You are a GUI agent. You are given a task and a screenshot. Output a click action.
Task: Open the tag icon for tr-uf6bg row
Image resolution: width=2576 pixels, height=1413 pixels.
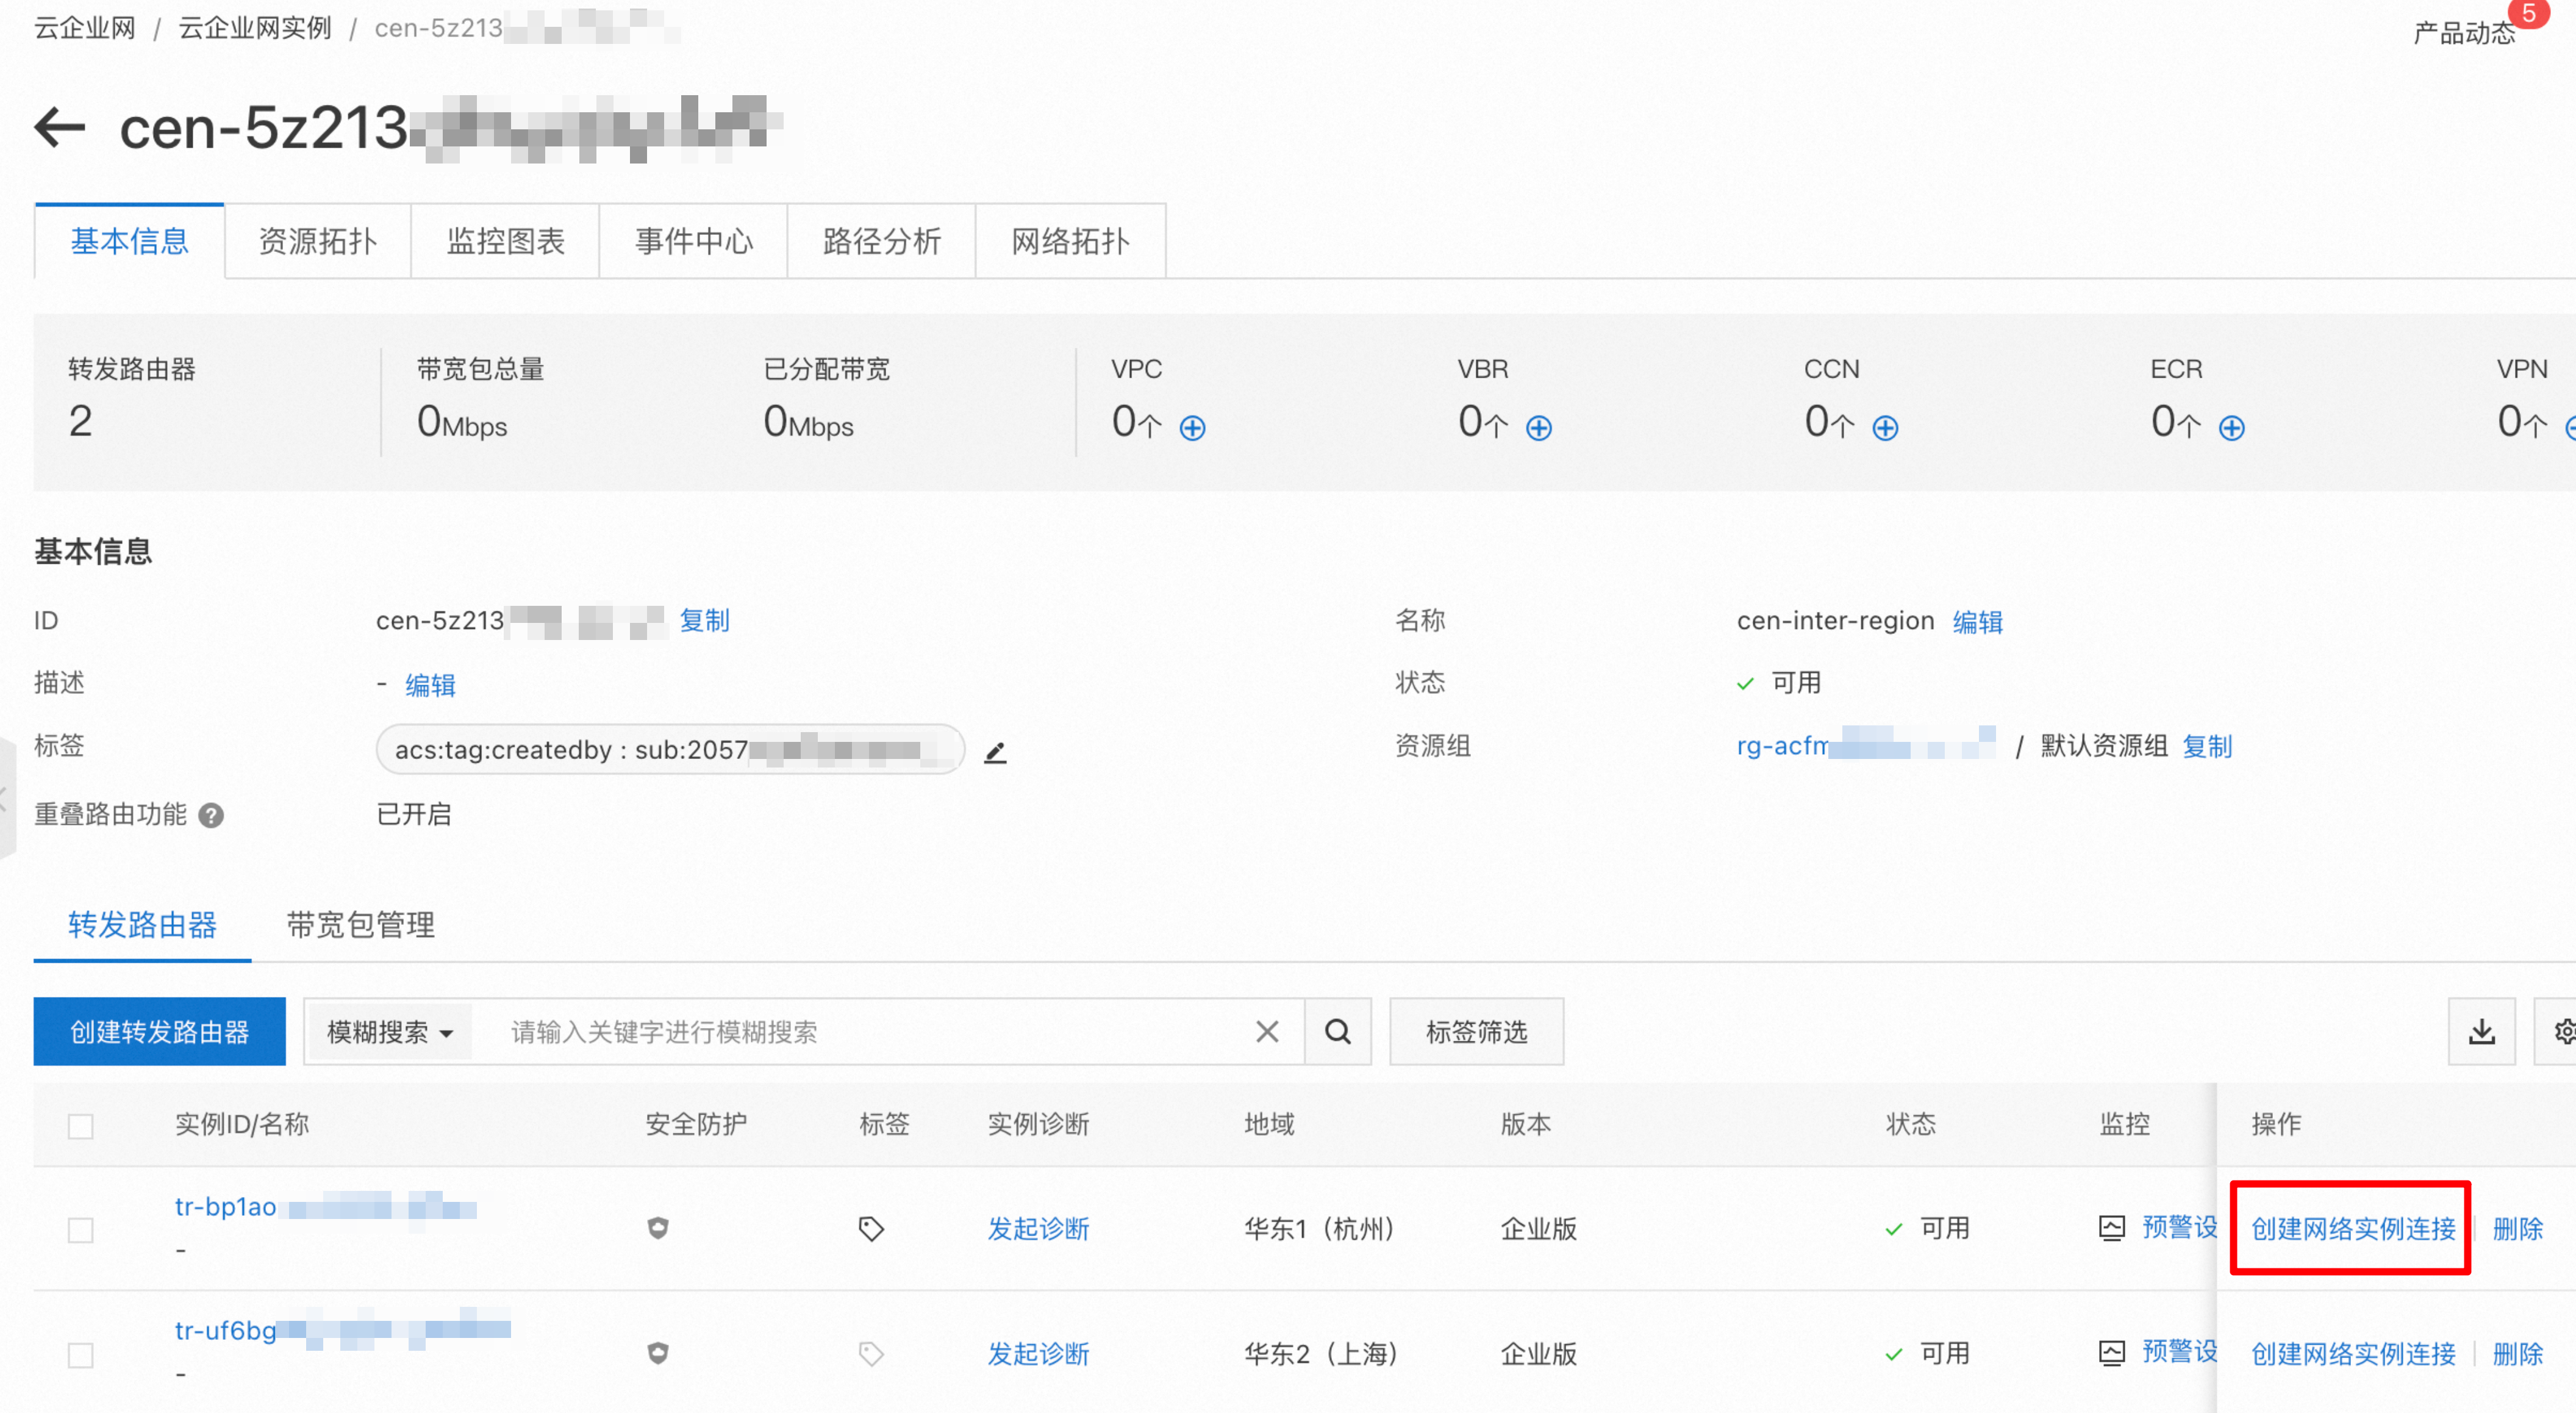tap(871, 1354)
